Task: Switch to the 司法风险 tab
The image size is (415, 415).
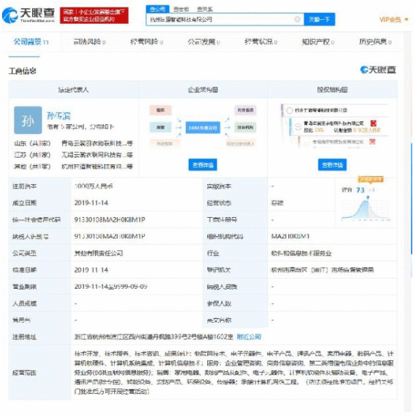Action: tap(90, 42)
